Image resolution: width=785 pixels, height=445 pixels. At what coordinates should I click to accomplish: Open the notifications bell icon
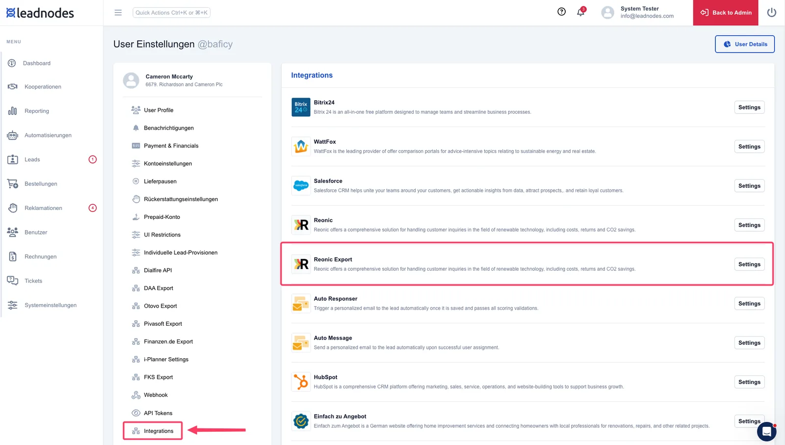coord(581,12)
